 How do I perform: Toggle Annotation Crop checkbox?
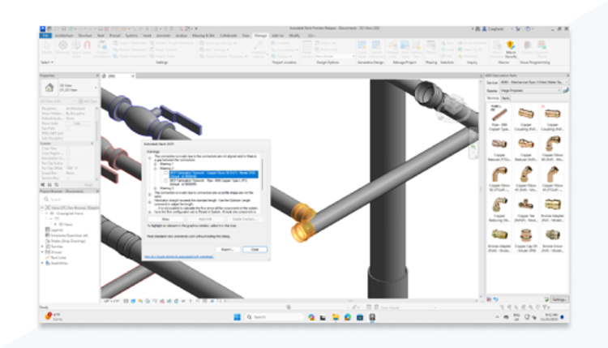tap(68, 158)
